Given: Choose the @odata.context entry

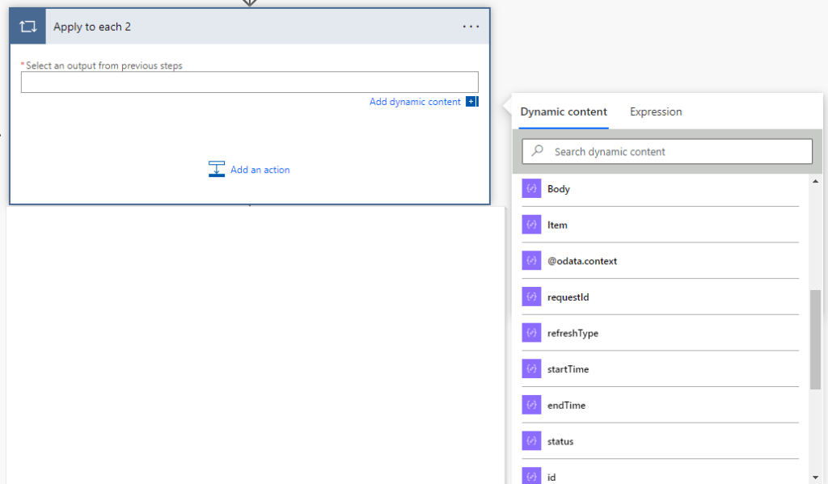Looking at the screenshot, I should pos(581,261).
